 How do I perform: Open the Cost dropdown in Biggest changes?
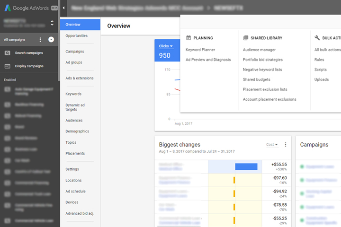[272, 145]
